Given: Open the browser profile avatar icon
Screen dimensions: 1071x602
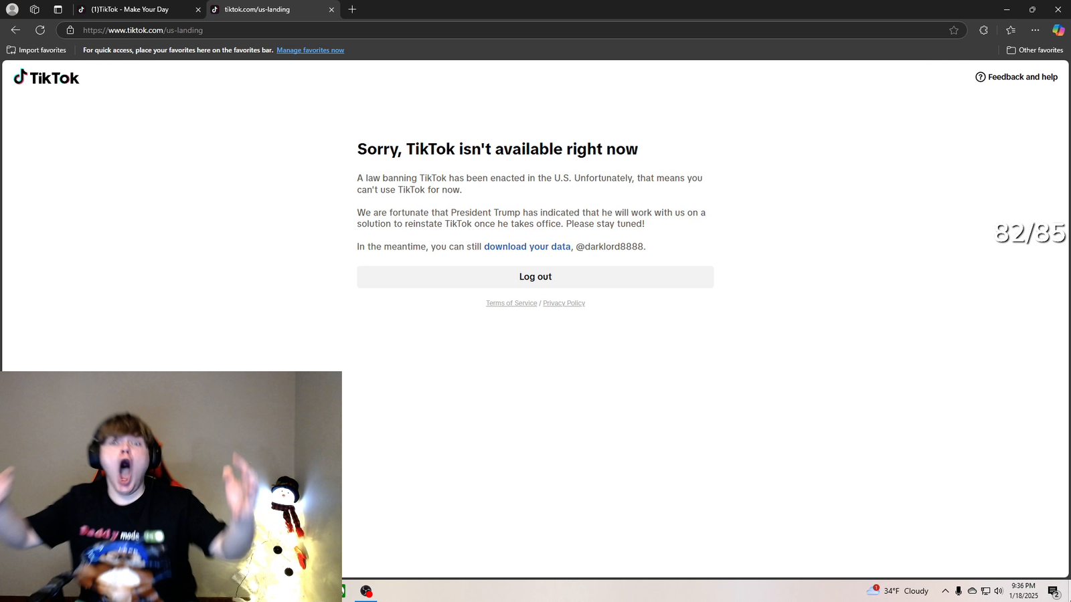Looking at the screenshot, I should click(12, 9).
